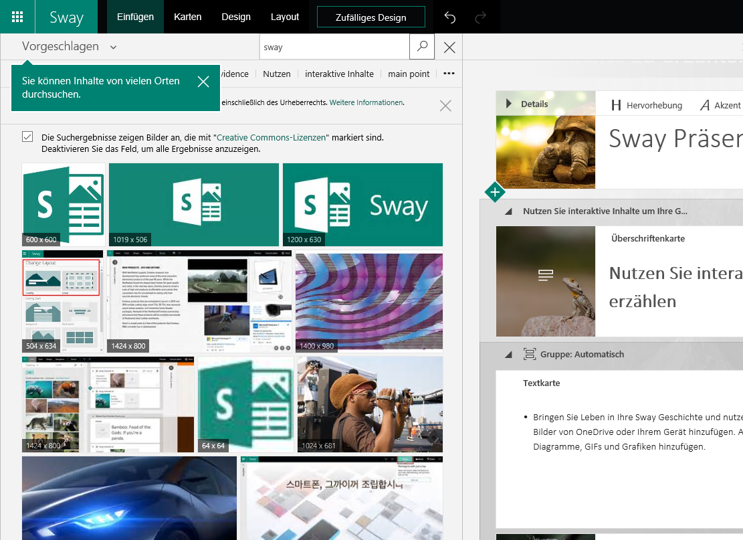The image size is (743, 540).
Task: Click the Textkarte label
Action: (541, 383)
